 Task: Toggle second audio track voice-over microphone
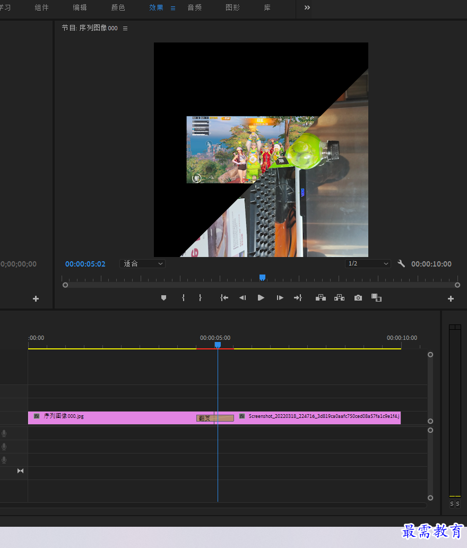coord(4,447)
